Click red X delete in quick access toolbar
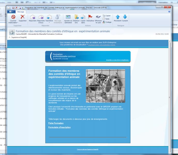Screen dimensions: 178x155 point(17,8)
